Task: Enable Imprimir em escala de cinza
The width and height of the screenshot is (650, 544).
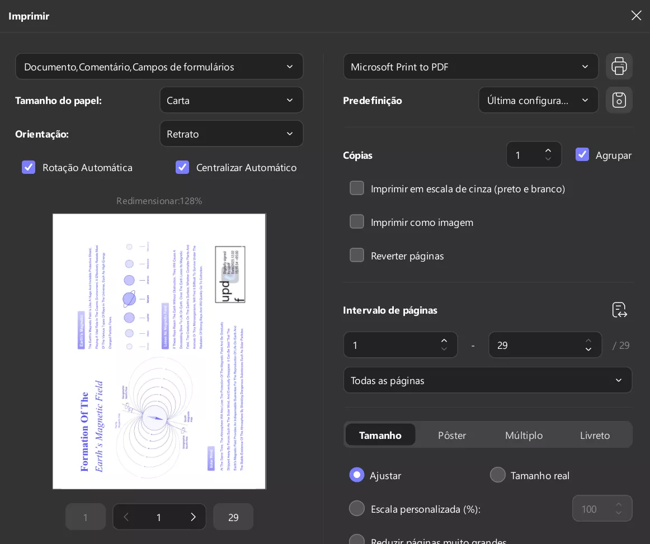Action: [357, 188]
